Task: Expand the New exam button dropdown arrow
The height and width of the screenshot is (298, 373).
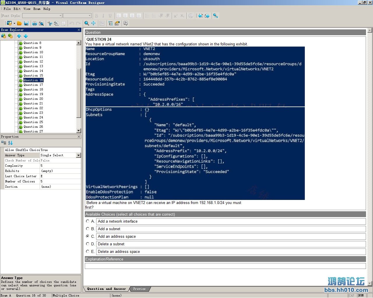Action: (x=14, y=23)
